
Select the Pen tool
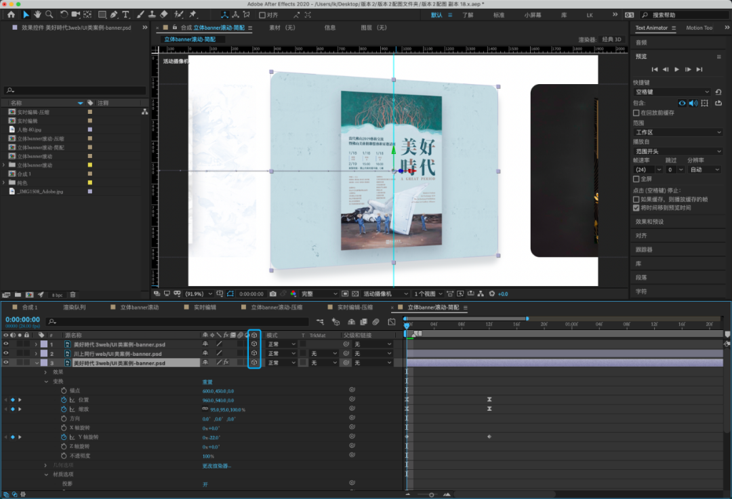tap(113, 14)
